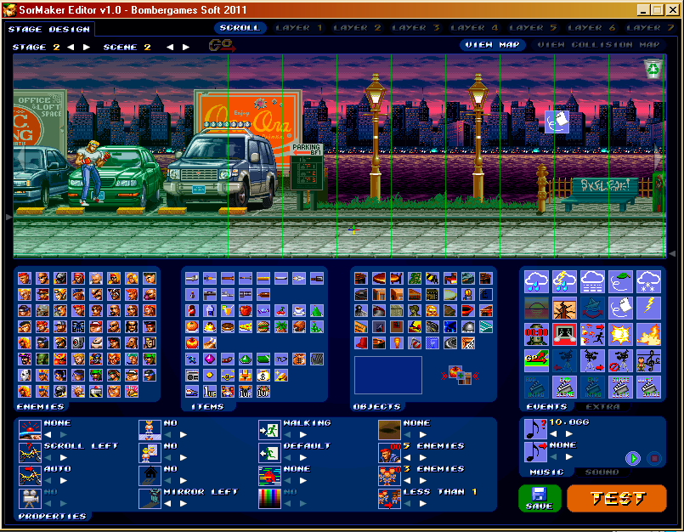
Task: Select the hamburger food item
Action: click(x=263, y=326)
